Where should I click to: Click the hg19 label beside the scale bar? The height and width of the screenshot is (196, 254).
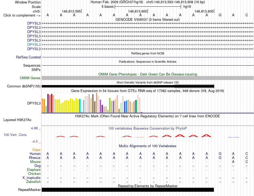pos(187,7)
